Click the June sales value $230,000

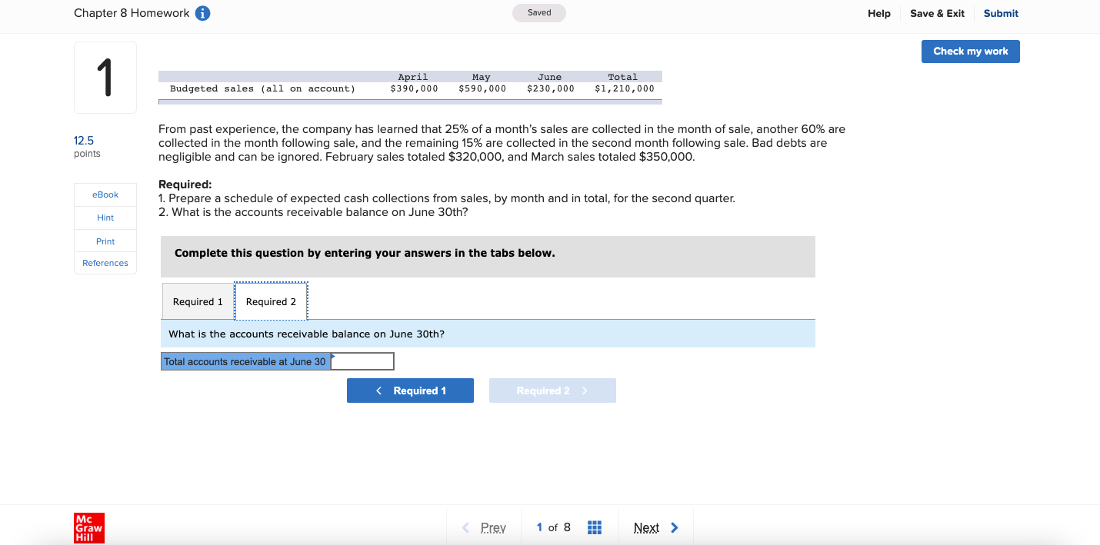551,88
